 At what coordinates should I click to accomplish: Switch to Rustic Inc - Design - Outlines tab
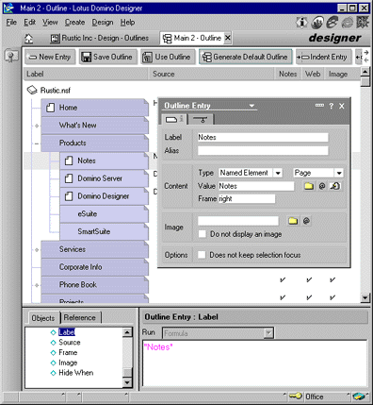pos(100,38)
